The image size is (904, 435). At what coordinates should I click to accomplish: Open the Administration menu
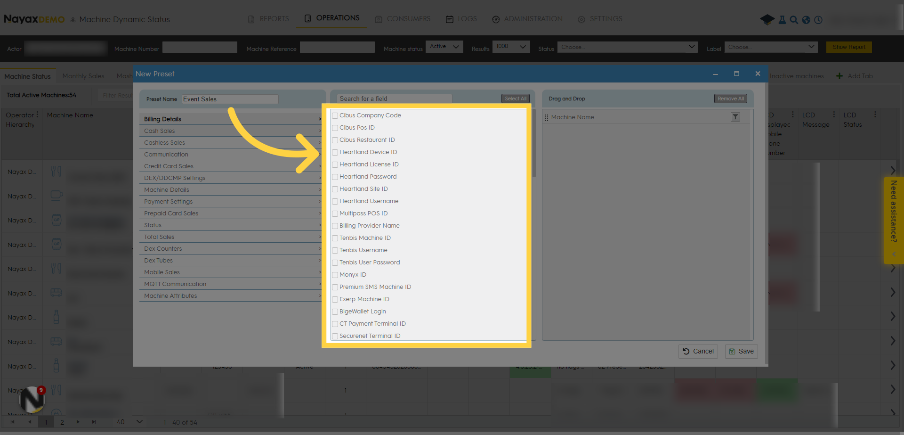click(x=527, y=19)
